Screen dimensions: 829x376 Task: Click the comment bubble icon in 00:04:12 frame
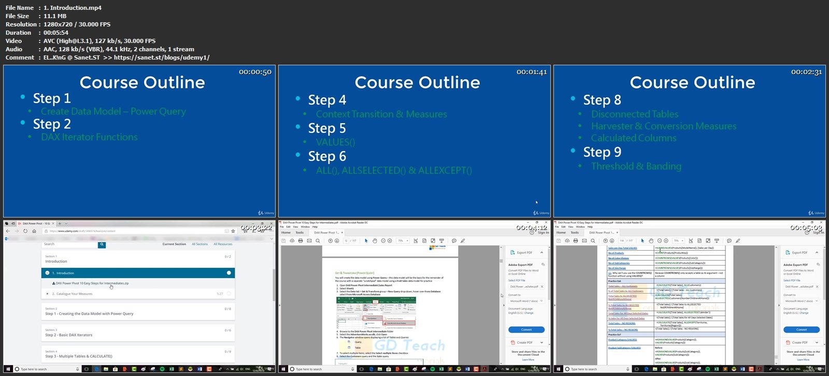(x=454, y=241)
